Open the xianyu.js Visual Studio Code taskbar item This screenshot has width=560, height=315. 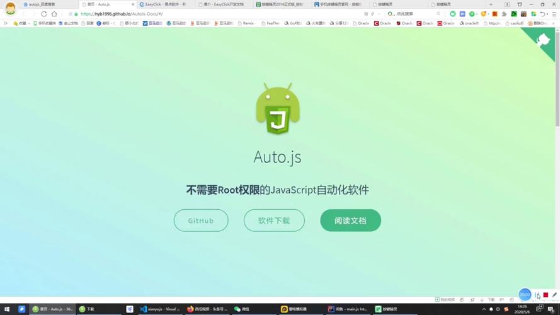160,309
